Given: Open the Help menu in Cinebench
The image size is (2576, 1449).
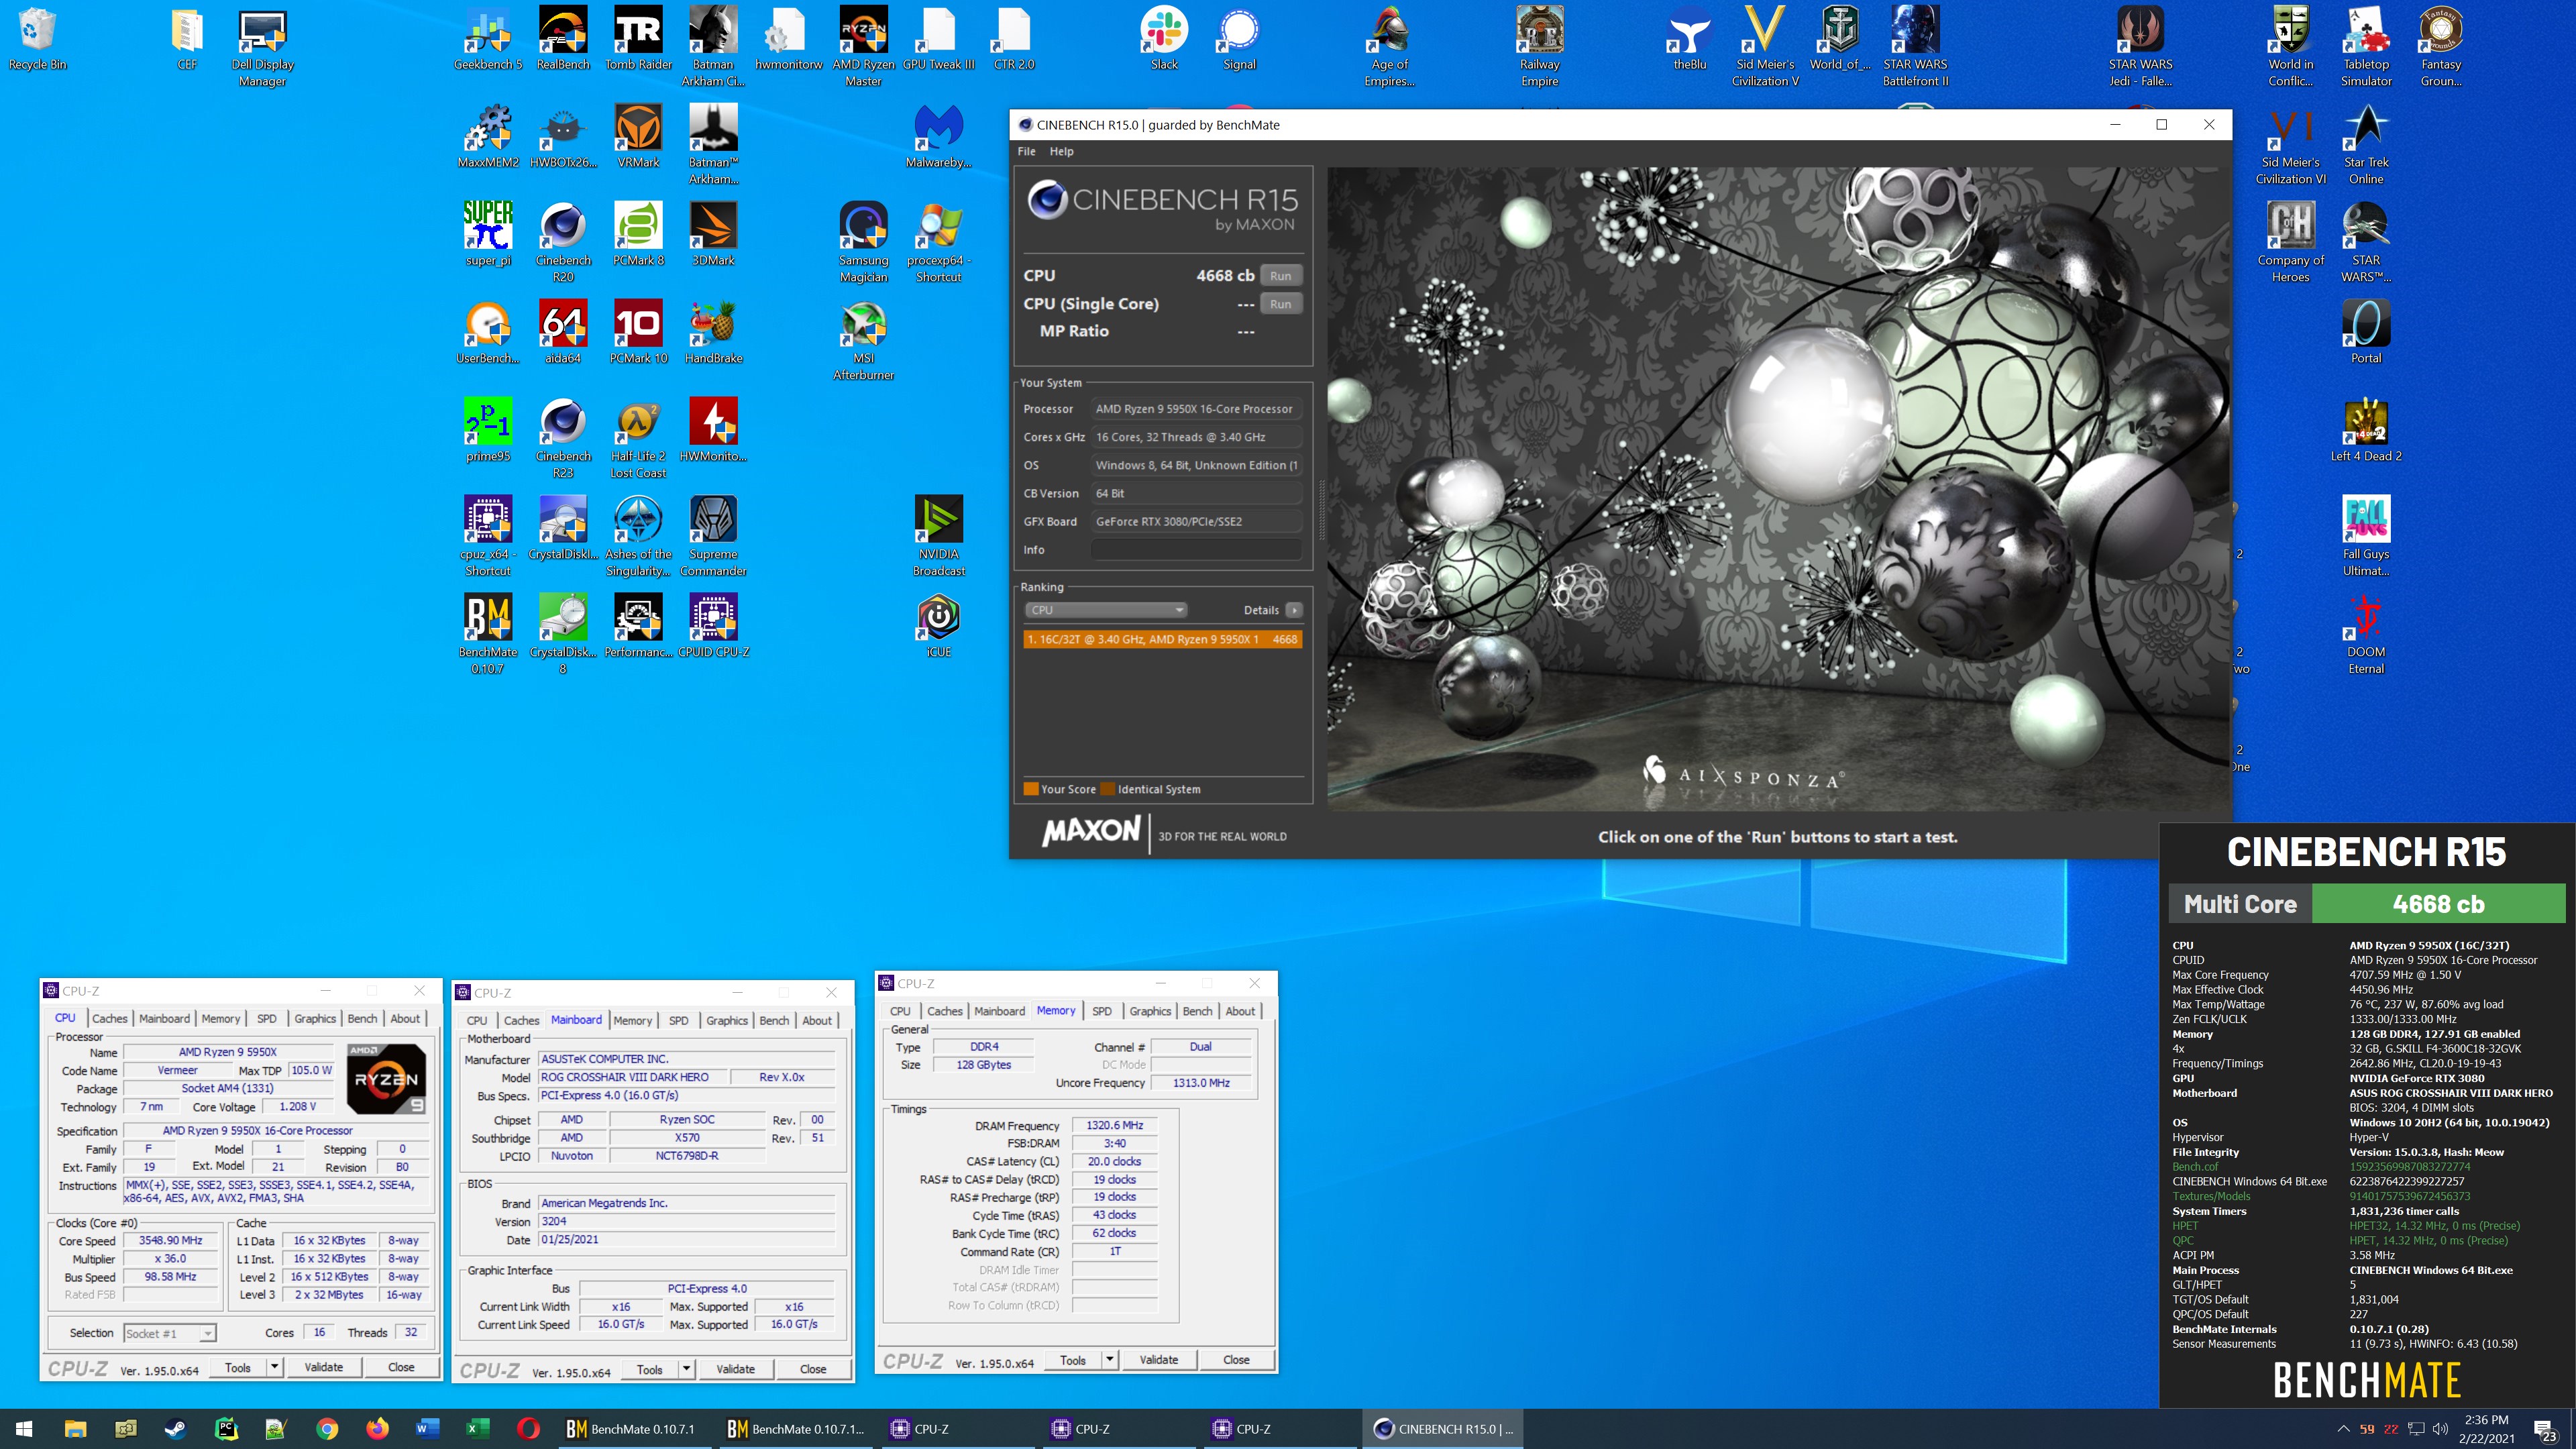Looking at the screenshot, I should click(x=1061, y=151).
